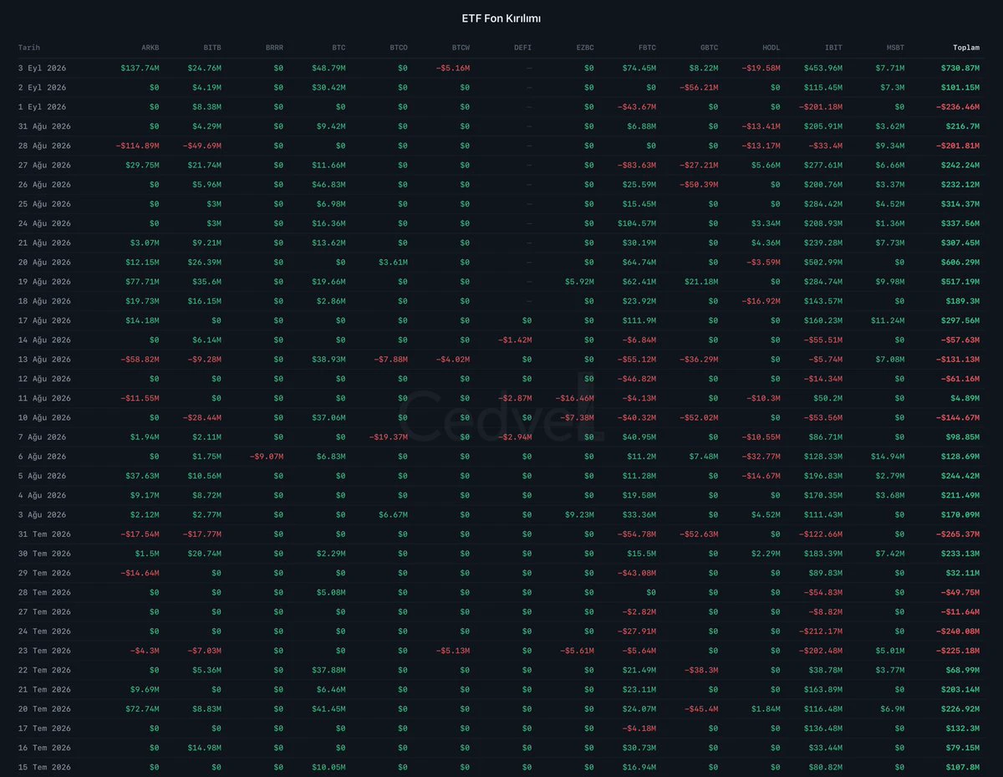Click the $453.96M IBIT value
This screenshot has width=1003, height=777.
[823, 68]
